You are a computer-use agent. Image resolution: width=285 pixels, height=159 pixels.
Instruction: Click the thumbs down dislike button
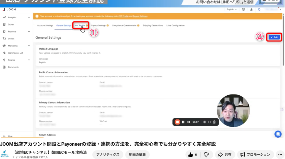point(206,155)
